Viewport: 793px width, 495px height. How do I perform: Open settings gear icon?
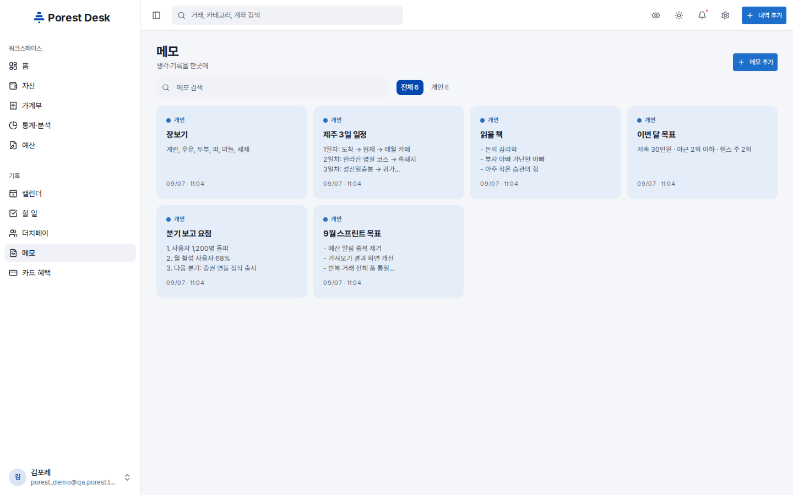[725, 15]
